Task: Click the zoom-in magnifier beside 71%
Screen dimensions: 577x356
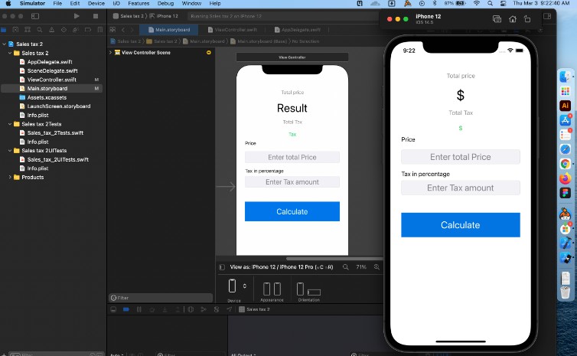Action: point(376,267)
